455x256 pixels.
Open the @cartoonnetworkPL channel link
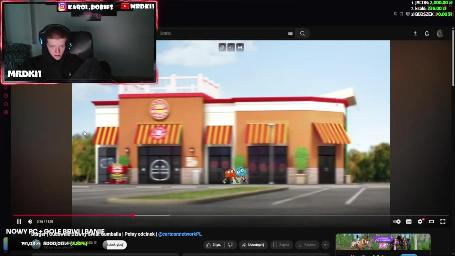click(180, 234)
